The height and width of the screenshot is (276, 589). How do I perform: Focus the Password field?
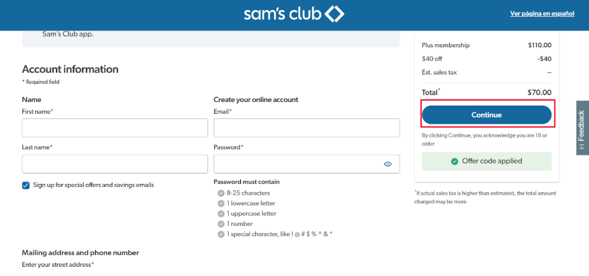click(x=306, y=164)
